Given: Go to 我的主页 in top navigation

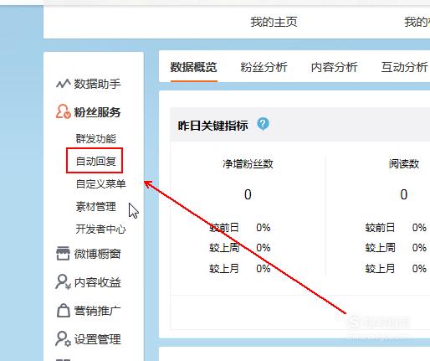Looking at the screenshot, I should [274, 22].
